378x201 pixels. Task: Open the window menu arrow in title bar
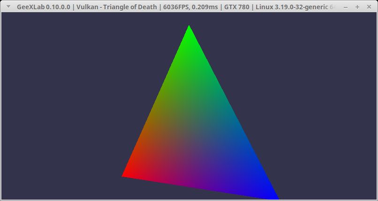(x=8, y=7)
